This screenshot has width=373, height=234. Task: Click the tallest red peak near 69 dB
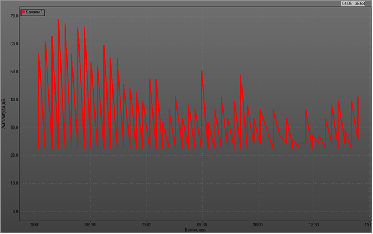coord(59,20)
